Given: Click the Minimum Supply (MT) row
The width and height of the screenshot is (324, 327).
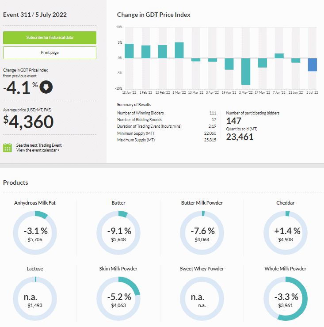Looking at the screenshot, I should 167,133.
